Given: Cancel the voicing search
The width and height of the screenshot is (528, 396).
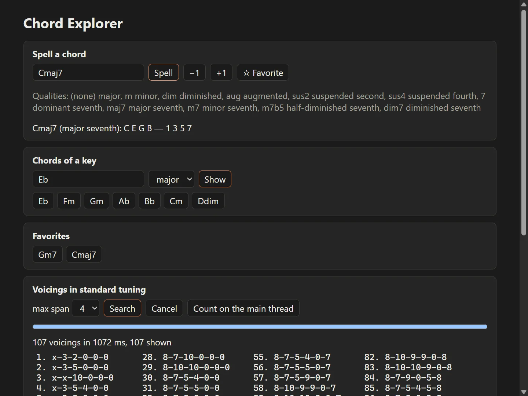Looking at the screenshot, I should click(164, 308).
